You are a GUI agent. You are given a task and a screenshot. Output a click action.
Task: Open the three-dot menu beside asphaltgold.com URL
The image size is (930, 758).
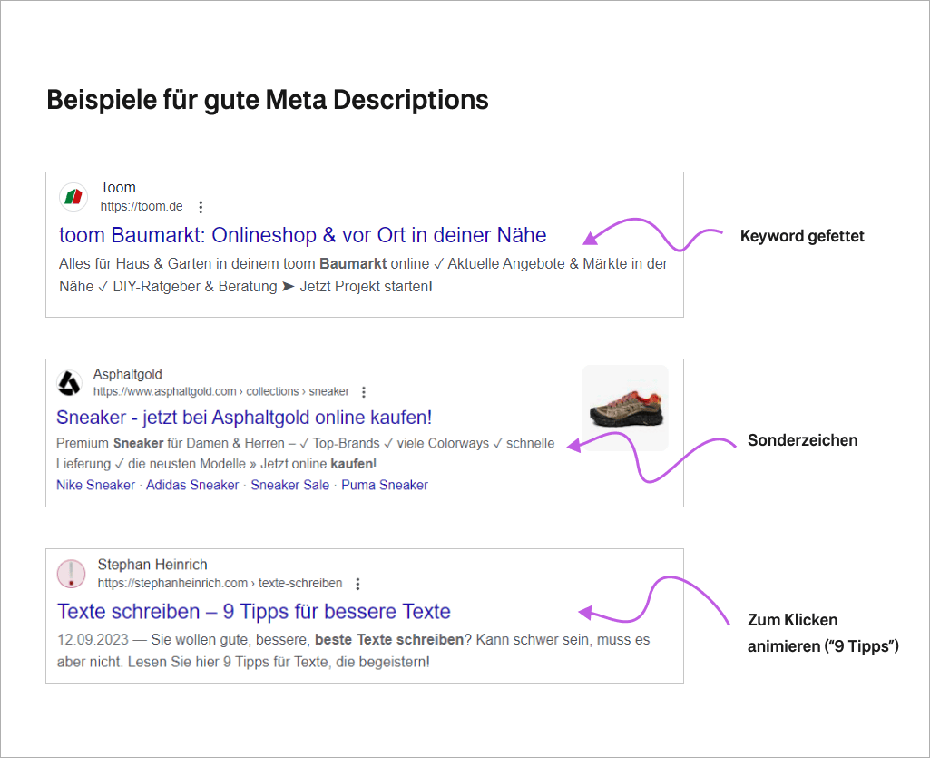pyautogui.click(x=364, y=392)
